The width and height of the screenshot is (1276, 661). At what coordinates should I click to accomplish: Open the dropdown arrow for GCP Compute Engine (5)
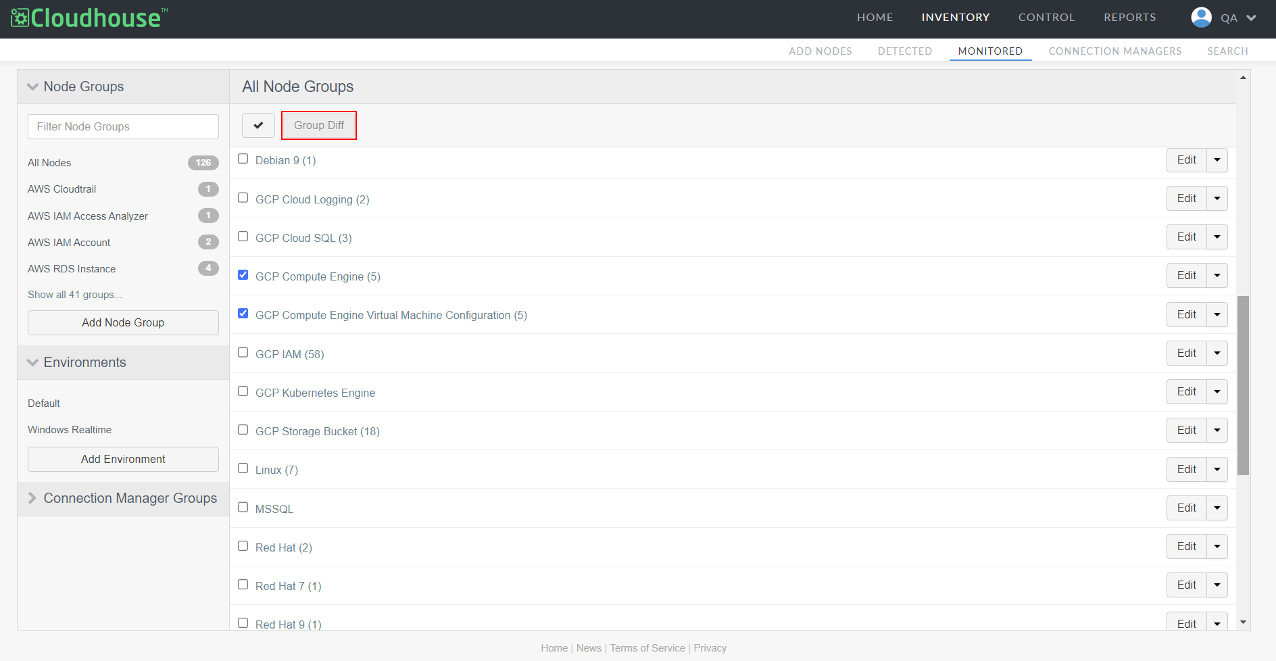[1217, 276]
